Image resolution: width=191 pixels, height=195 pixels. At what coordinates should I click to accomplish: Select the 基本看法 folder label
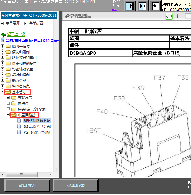click(19, 92)
